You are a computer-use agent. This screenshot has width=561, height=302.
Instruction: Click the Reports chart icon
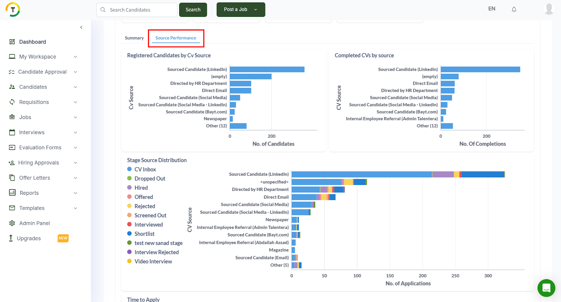click(x=12, y=193)
